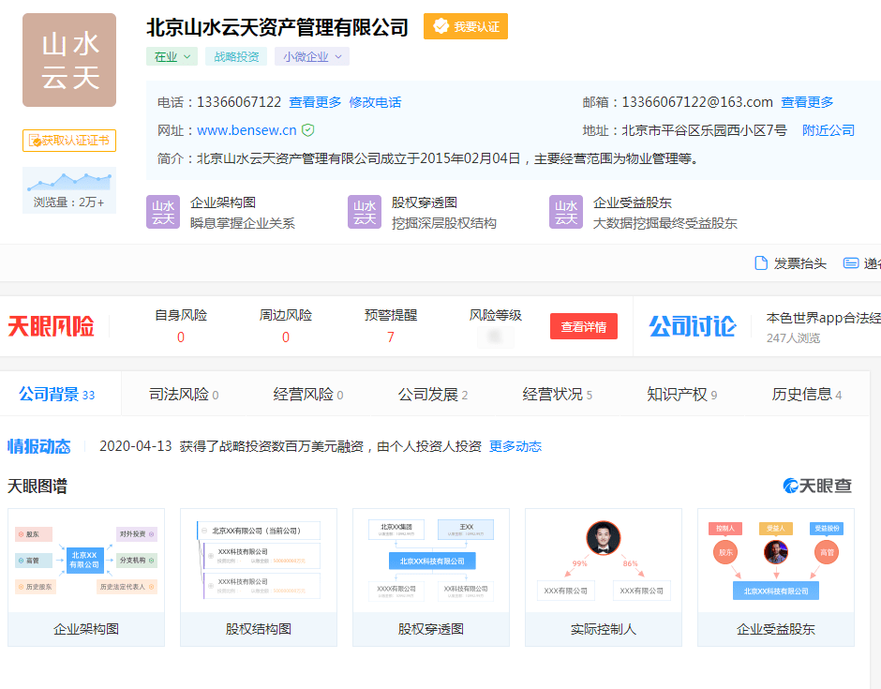Click the blurred 风险等级 value
Viewport: 881px width, 689px height.
pyautogui.click(x=495, y=337)
